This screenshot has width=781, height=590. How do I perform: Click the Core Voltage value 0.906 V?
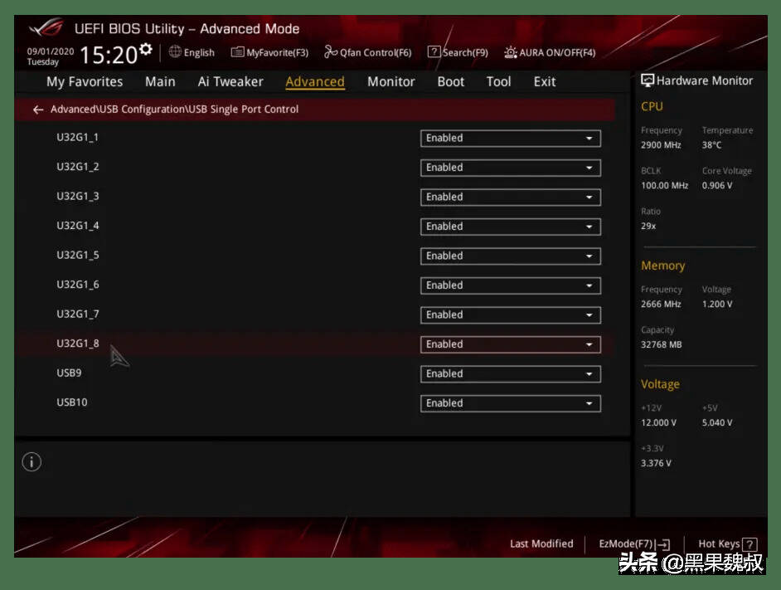pyautogui.click(x=717, y=186)
